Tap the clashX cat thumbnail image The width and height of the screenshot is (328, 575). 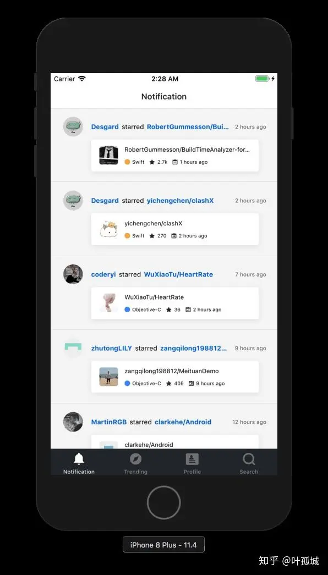click(x=109, y=229)
